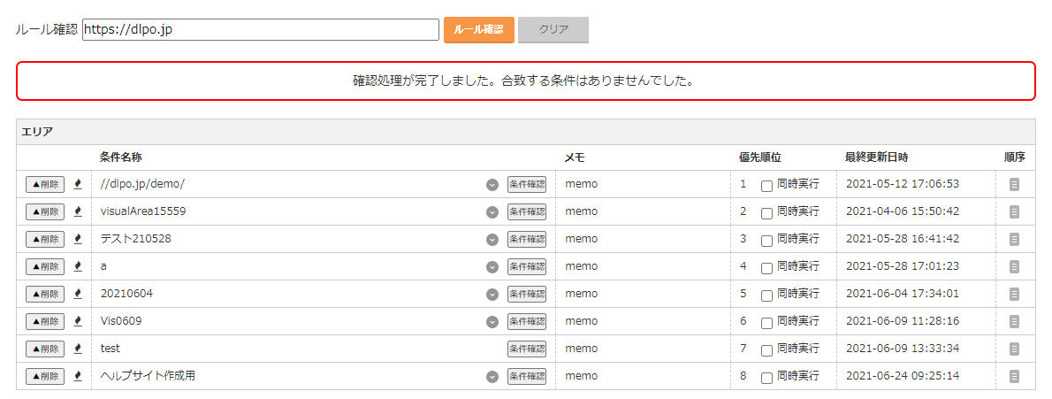
Task: Select condition name ヘルプサイト作成用
Action: [148, 376]
